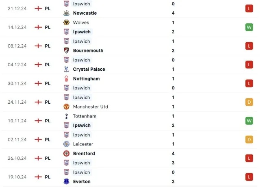Click the Nottingham Forest crest
The width and height of the screenshot is (260, 187).
point(66,78)
